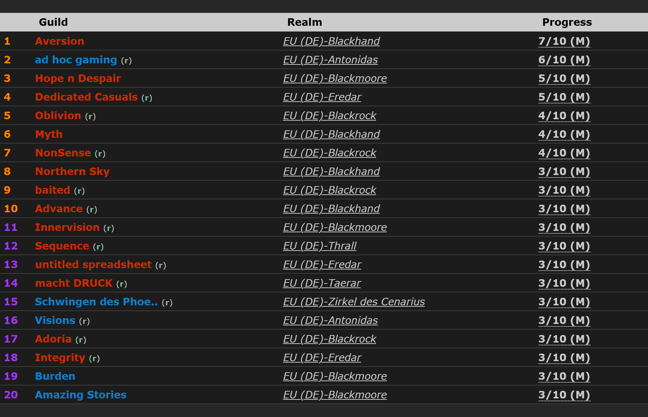Click rank number 10 in the table
Screen dimensions: 648x417
coord(11,209)
